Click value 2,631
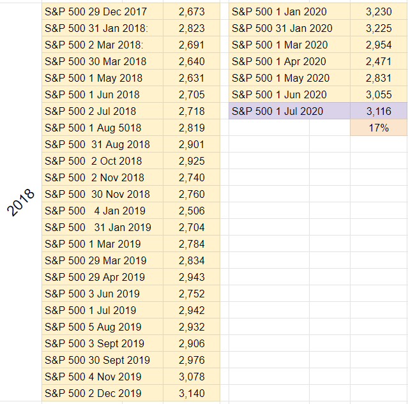This screenshot has width=408, height=404. 192,78
